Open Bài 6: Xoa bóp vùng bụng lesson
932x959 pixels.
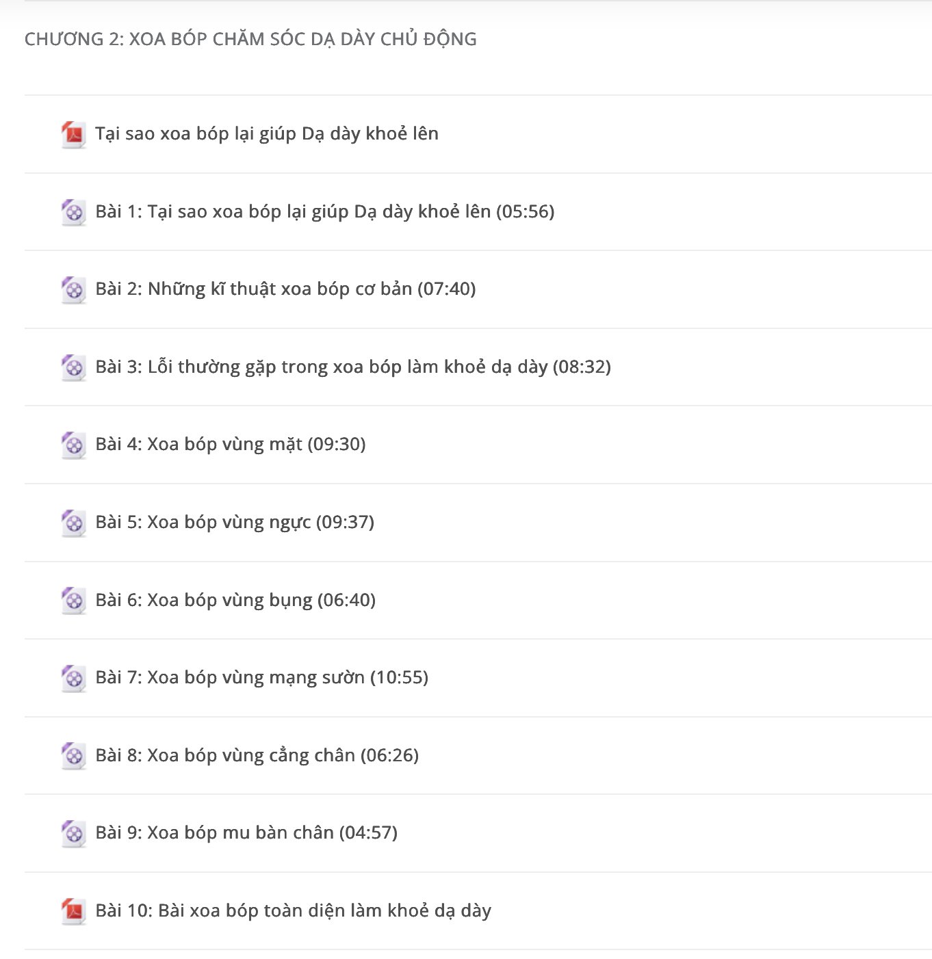click(x=235, y=600)
